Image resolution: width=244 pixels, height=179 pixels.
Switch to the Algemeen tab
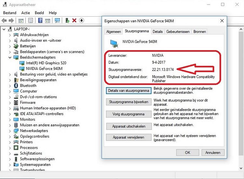click(x=114, y=32)
